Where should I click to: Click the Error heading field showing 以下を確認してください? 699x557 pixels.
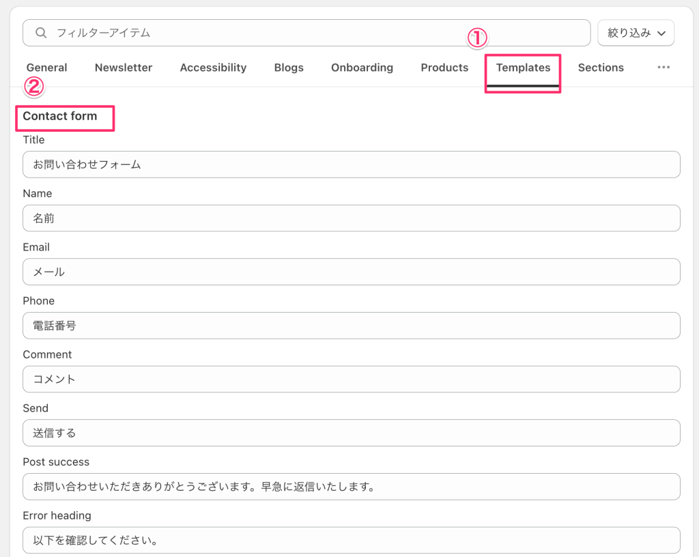coord(351,540)
